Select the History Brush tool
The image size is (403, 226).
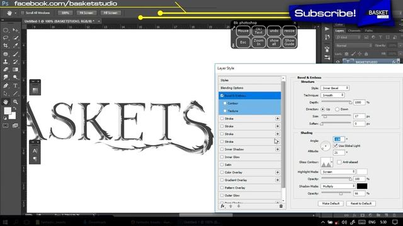coord(15,62)
